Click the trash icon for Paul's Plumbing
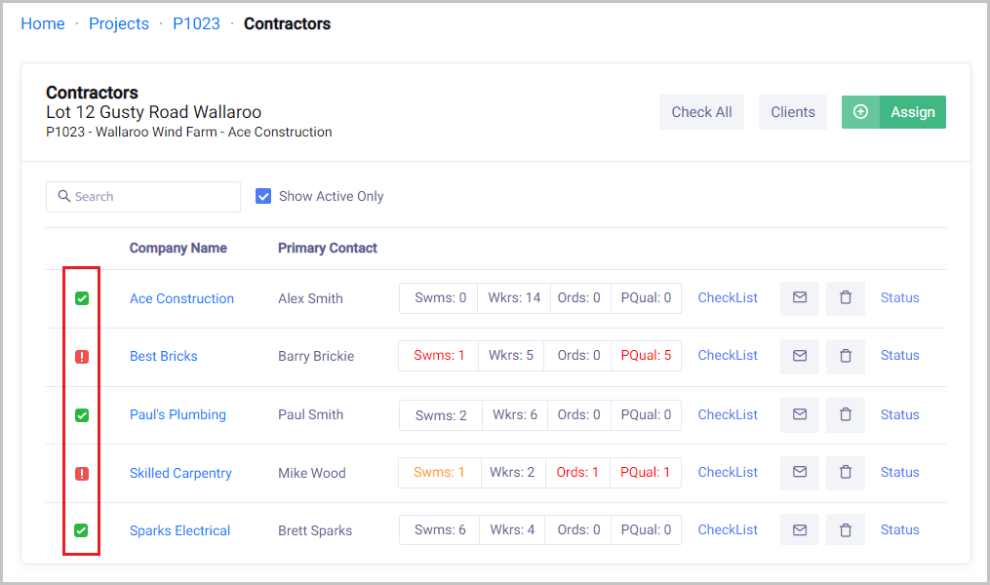990x585 pixels. click(x=846, y=414)
